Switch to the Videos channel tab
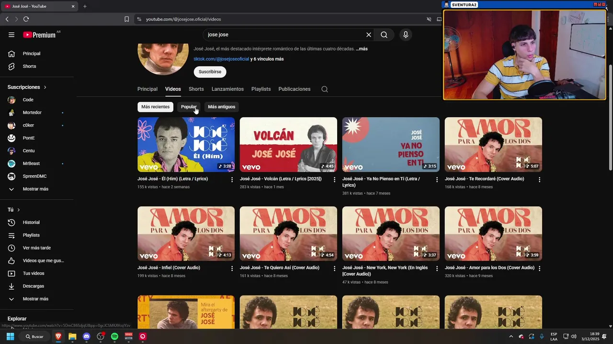Image resolution: width=613 pixels, height=344 pixels. coord(173,89)
